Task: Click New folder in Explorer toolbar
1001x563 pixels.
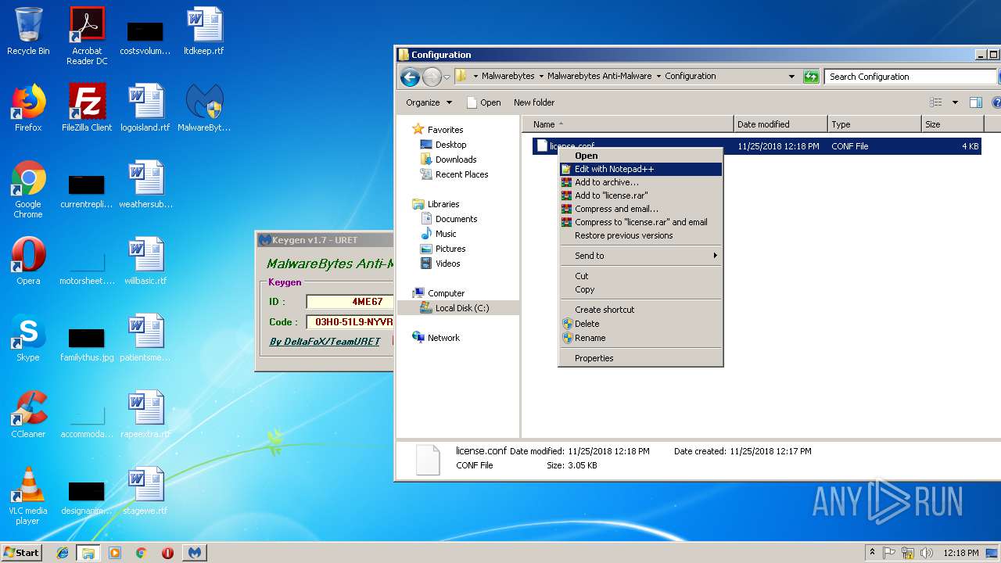Action: point(534,102)
